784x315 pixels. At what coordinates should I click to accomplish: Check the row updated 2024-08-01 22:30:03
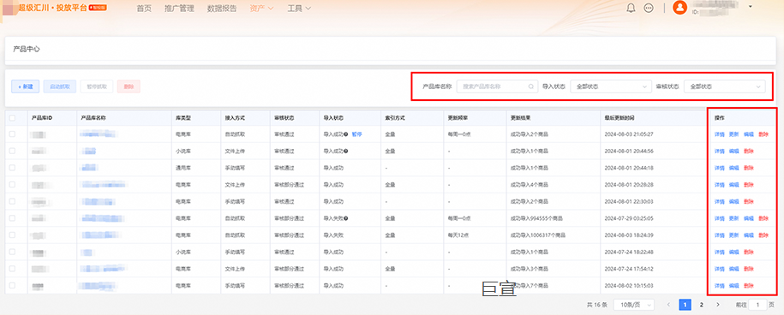12,202
